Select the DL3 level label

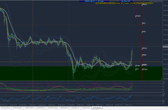point(137,69)
